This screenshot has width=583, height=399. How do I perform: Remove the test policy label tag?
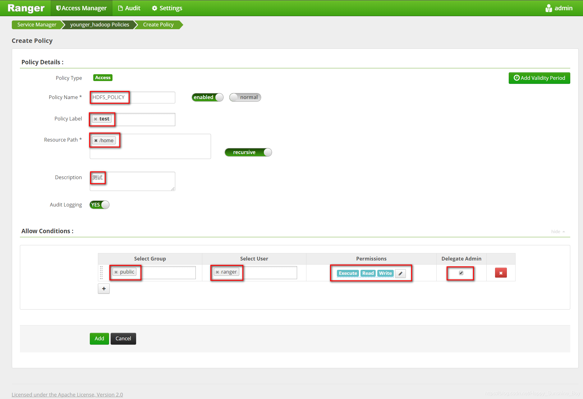[96, 119]
